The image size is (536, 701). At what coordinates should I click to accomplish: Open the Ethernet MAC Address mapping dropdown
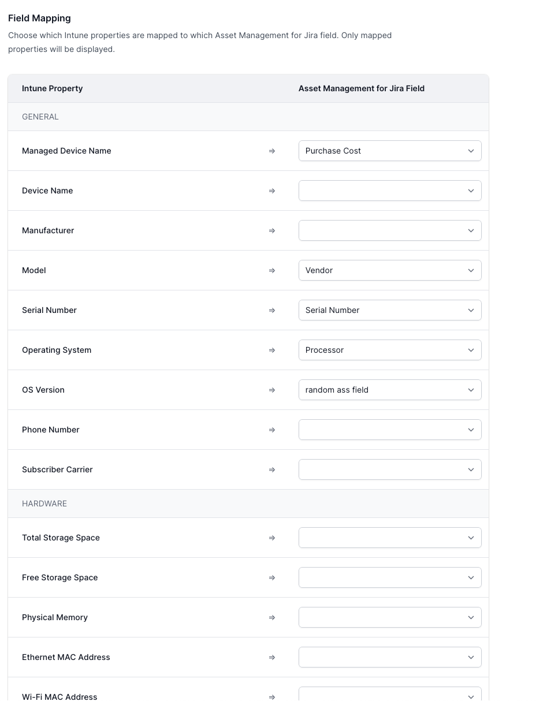point(389,657)
